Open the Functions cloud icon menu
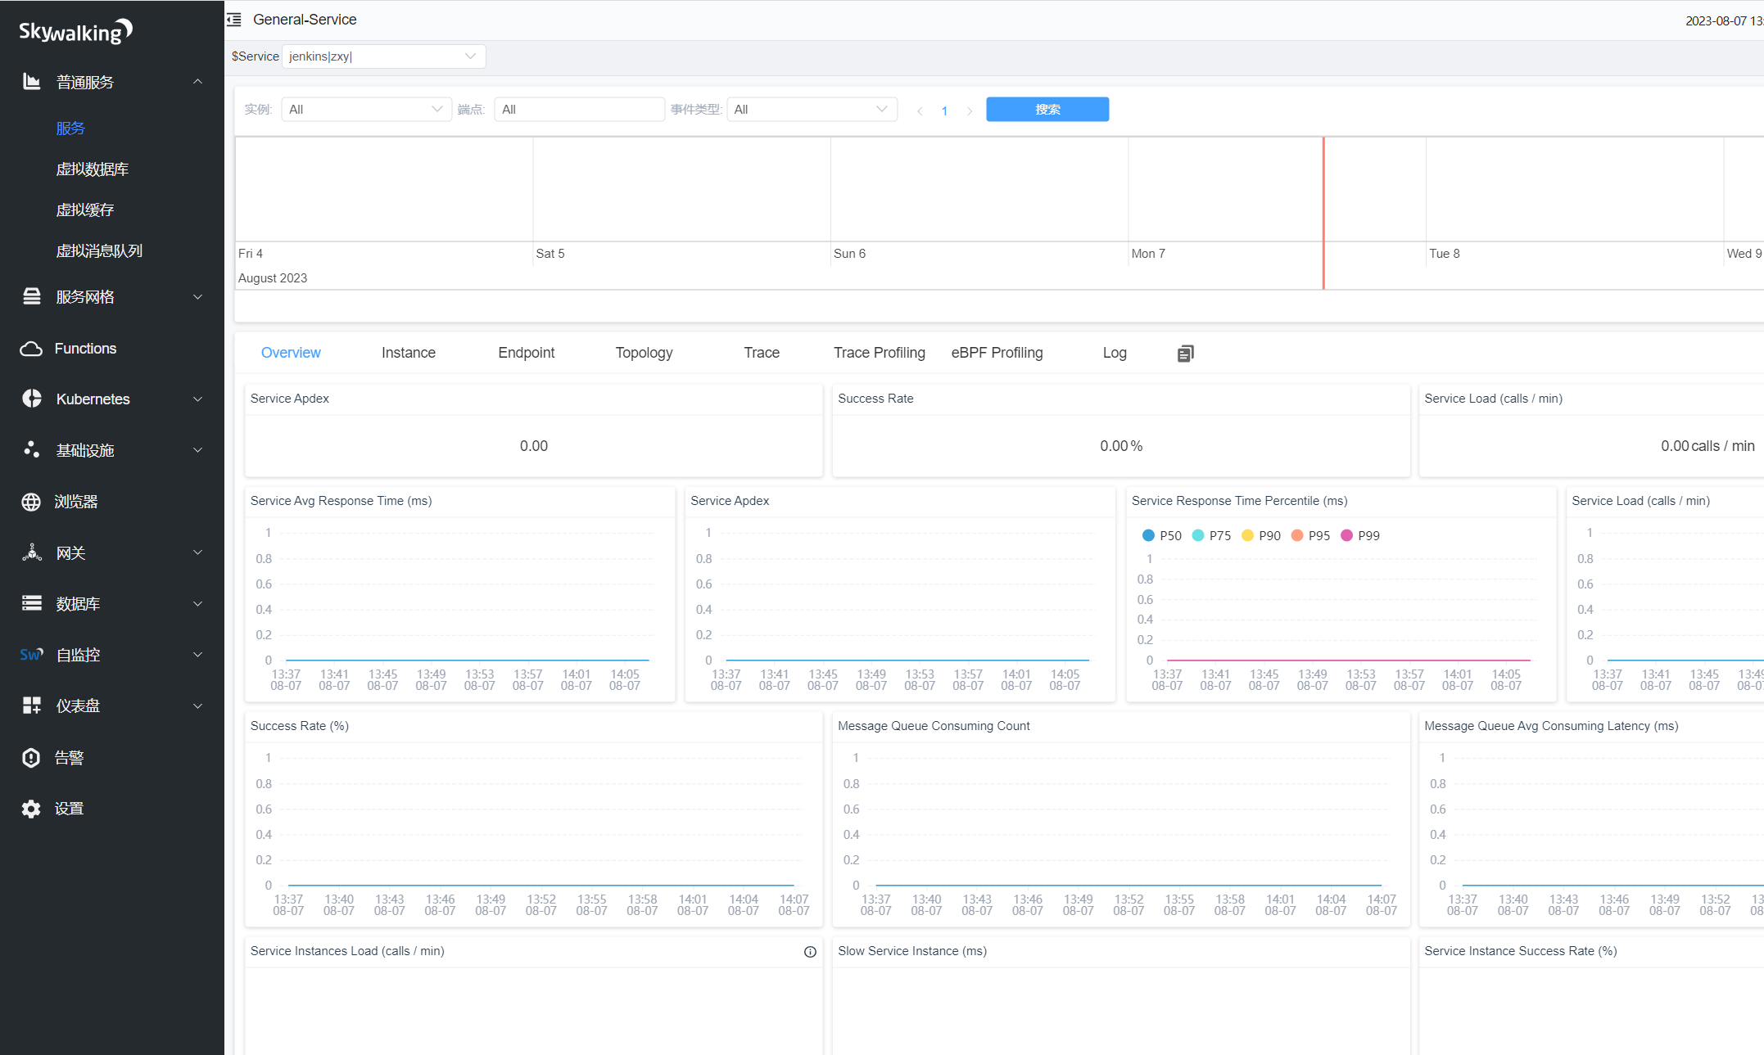Viewport: 1764px width, 1055px height. point(31,349)
